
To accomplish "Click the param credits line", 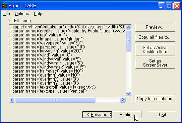I will coord(68,31).
